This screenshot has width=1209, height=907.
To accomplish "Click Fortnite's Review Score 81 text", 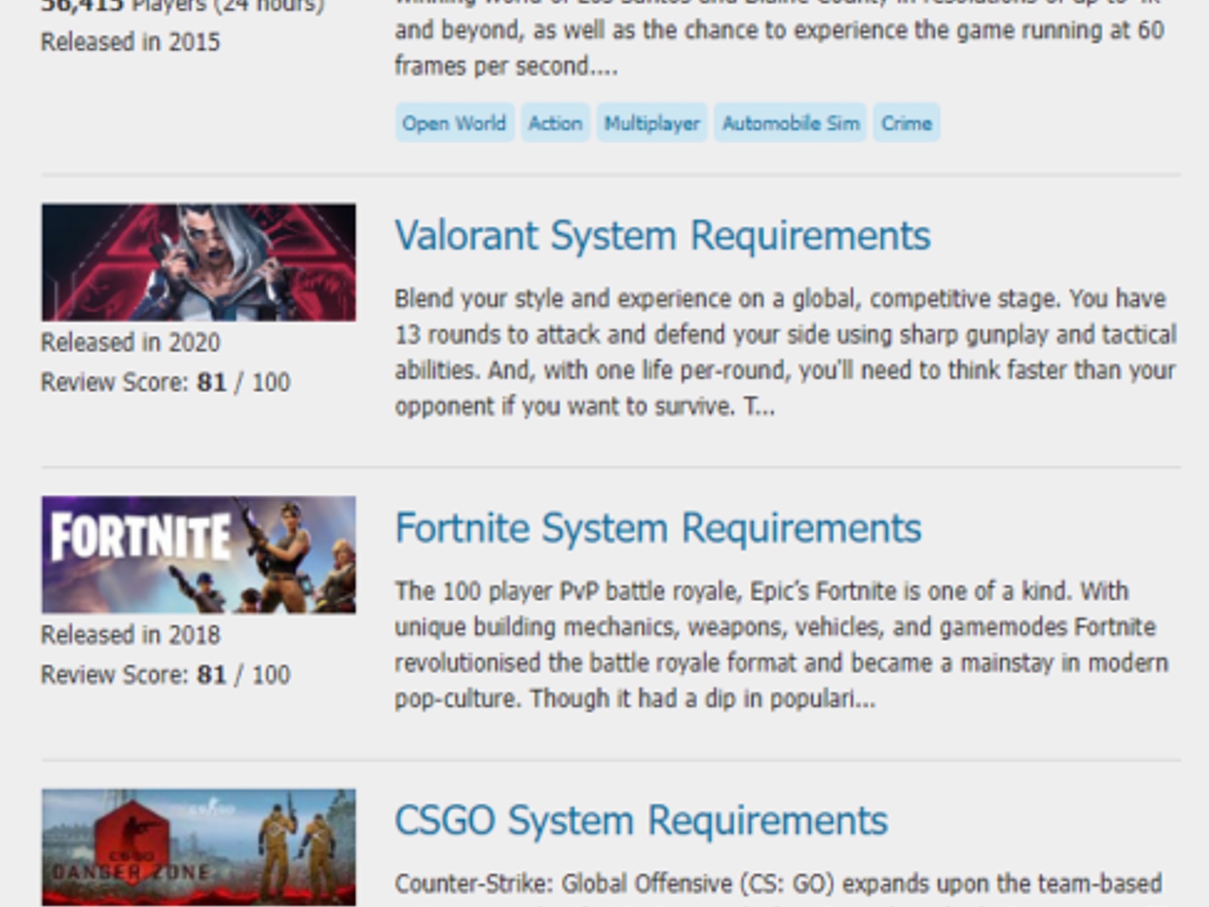I will tap(165, 674).
